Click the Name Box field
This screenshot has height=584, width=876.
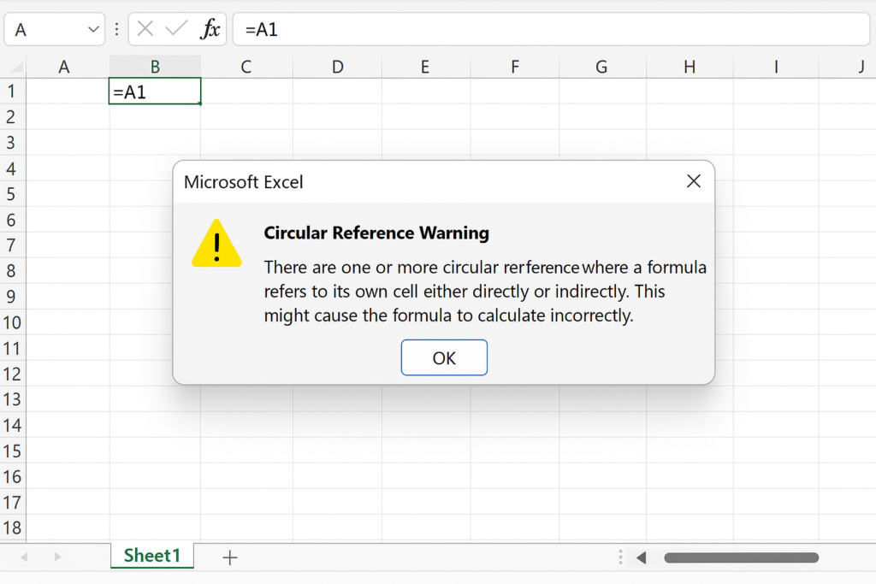(47, 30)
